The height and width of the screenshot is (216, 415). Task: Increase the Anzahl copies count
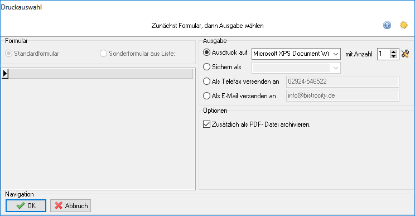pyautogui.click(x=394, y=51)
